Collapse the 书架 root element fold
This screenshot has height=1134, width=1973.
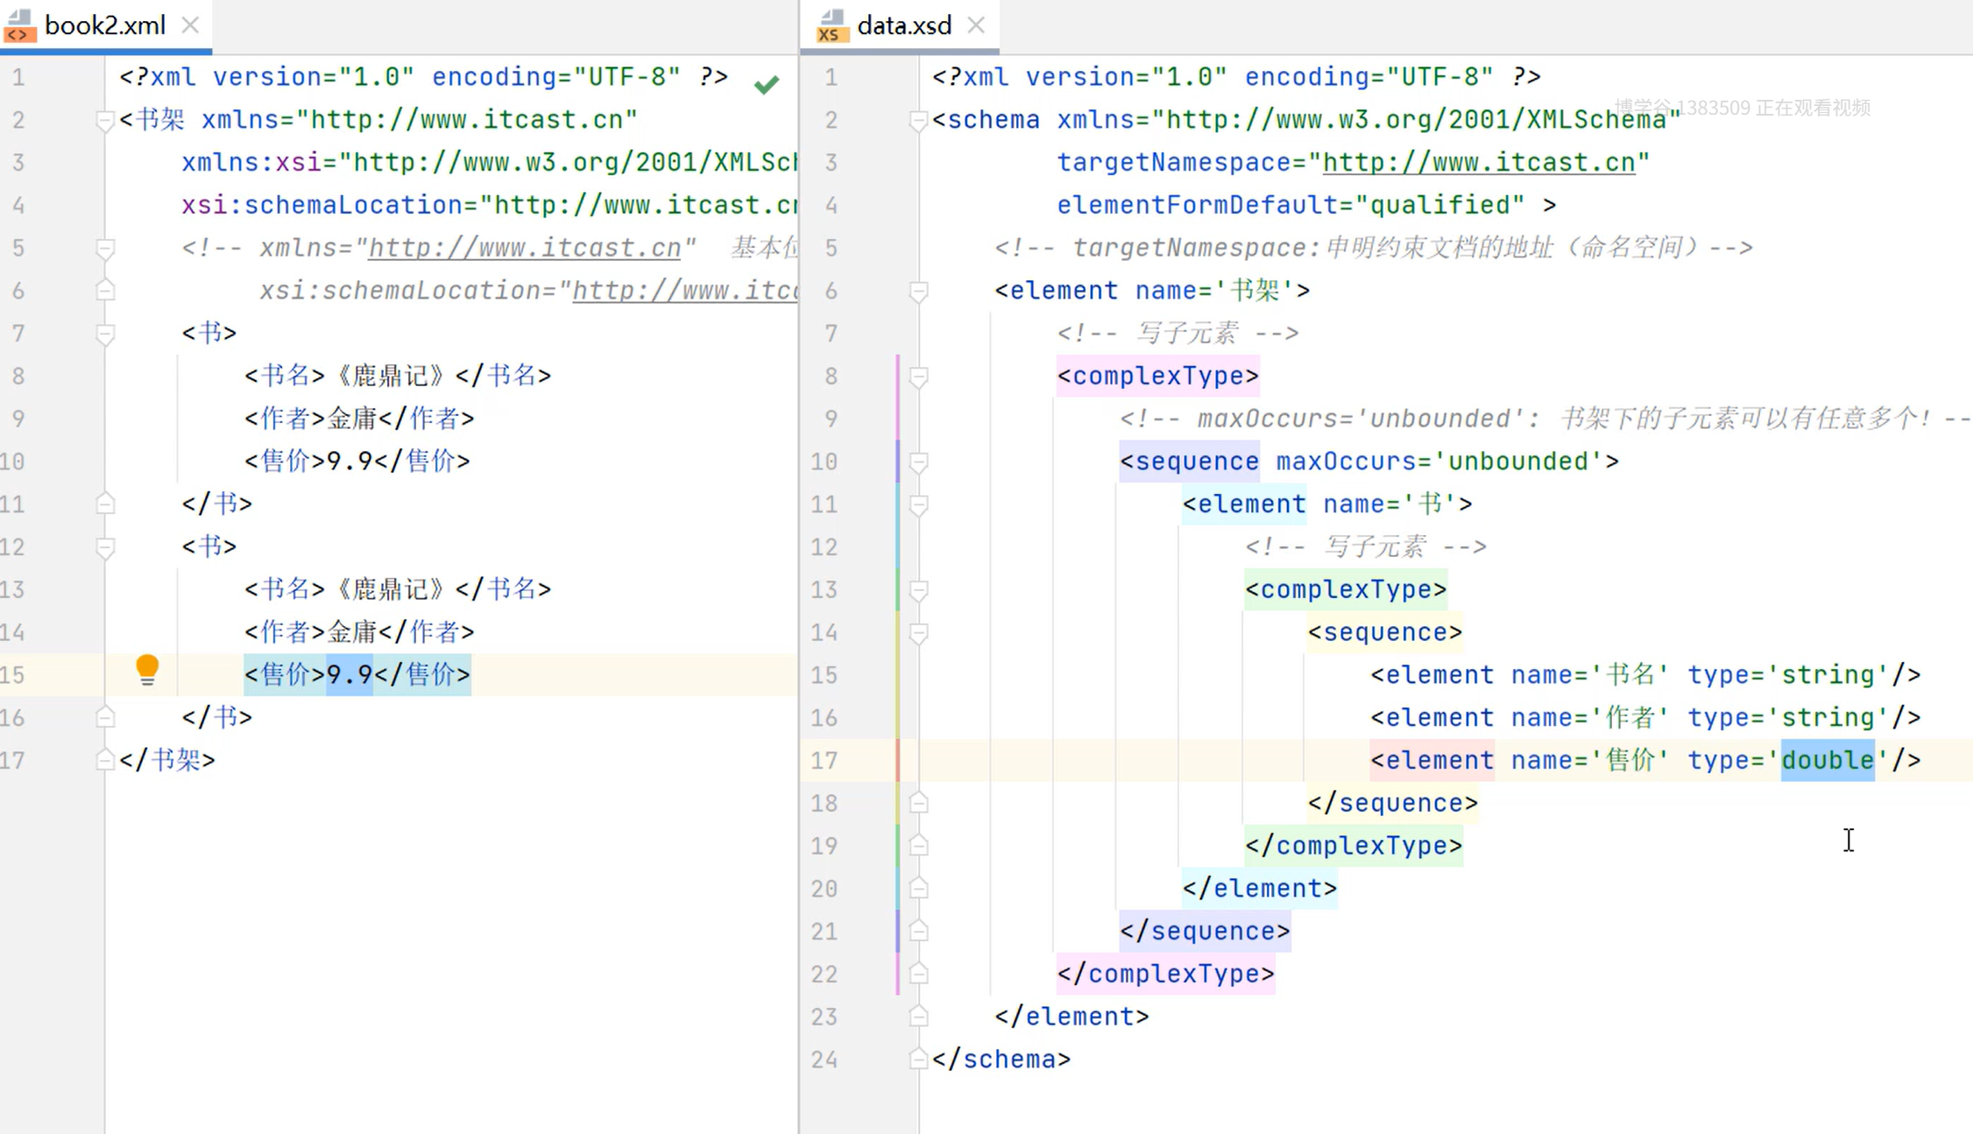[105, 120]
